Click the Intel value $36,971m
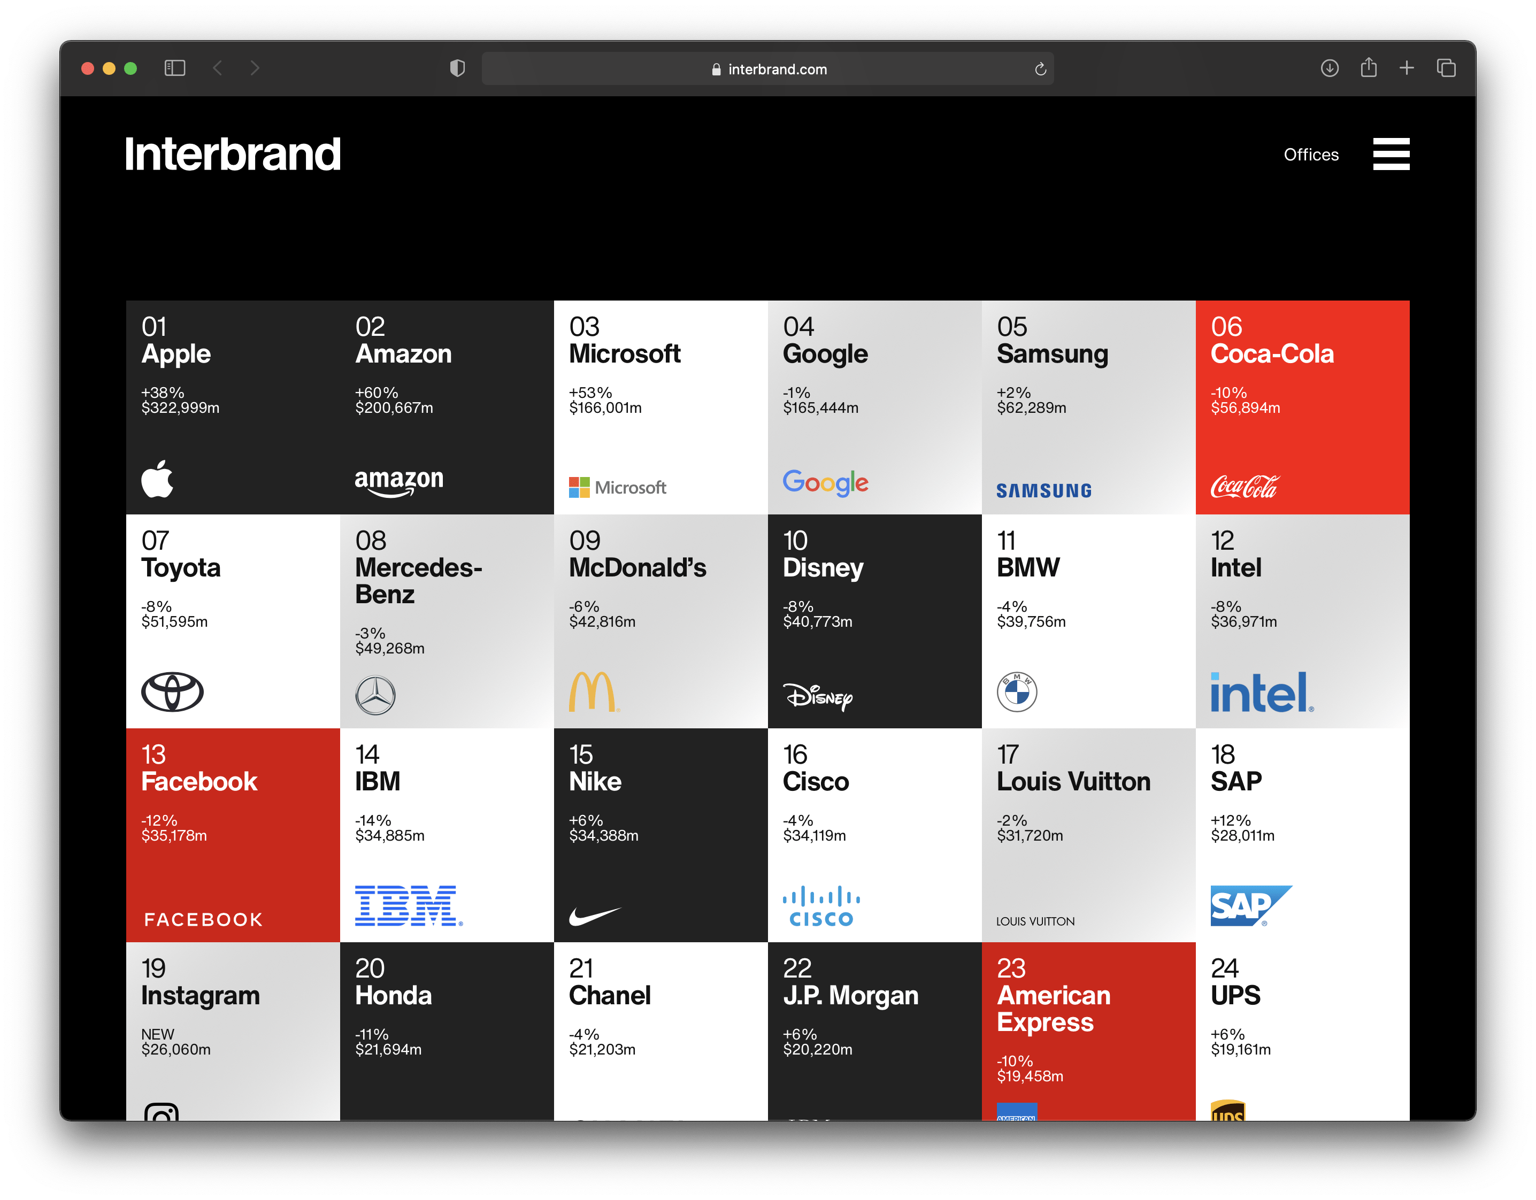Screen dimensions: 1536x1200 (1243, 622)
